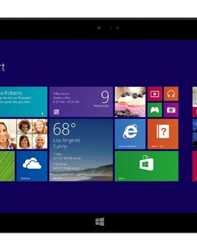Open the Weather tile showing Los Angeles
This screenshot has width=197, height=245.
[x=81, y=150]
